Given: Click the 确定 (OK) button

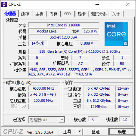Looking at the screenshot, I should [122, 131].
